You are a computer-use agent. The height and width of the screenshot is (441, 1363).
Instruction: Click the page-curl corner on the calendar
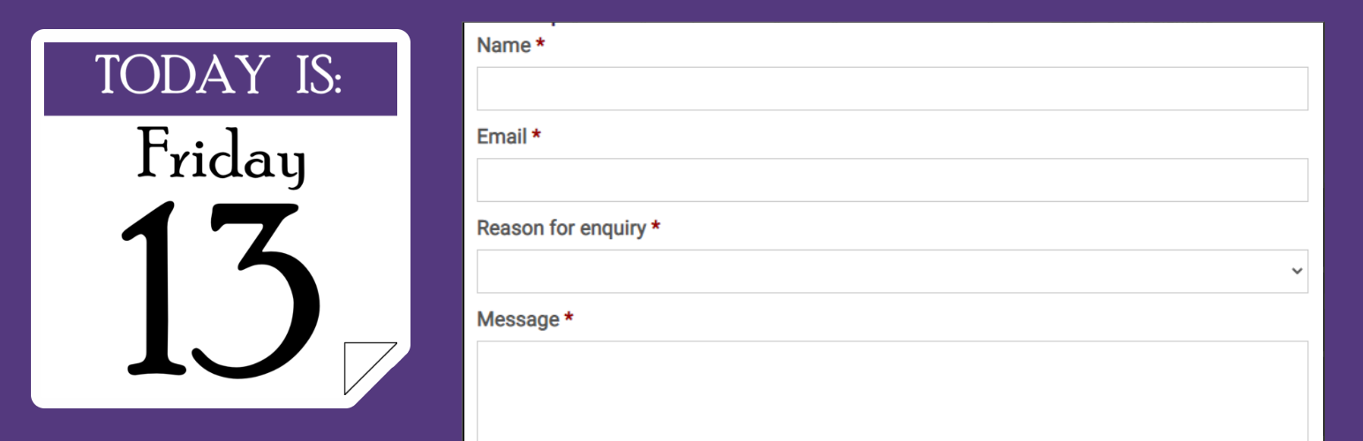coord(367,365)
